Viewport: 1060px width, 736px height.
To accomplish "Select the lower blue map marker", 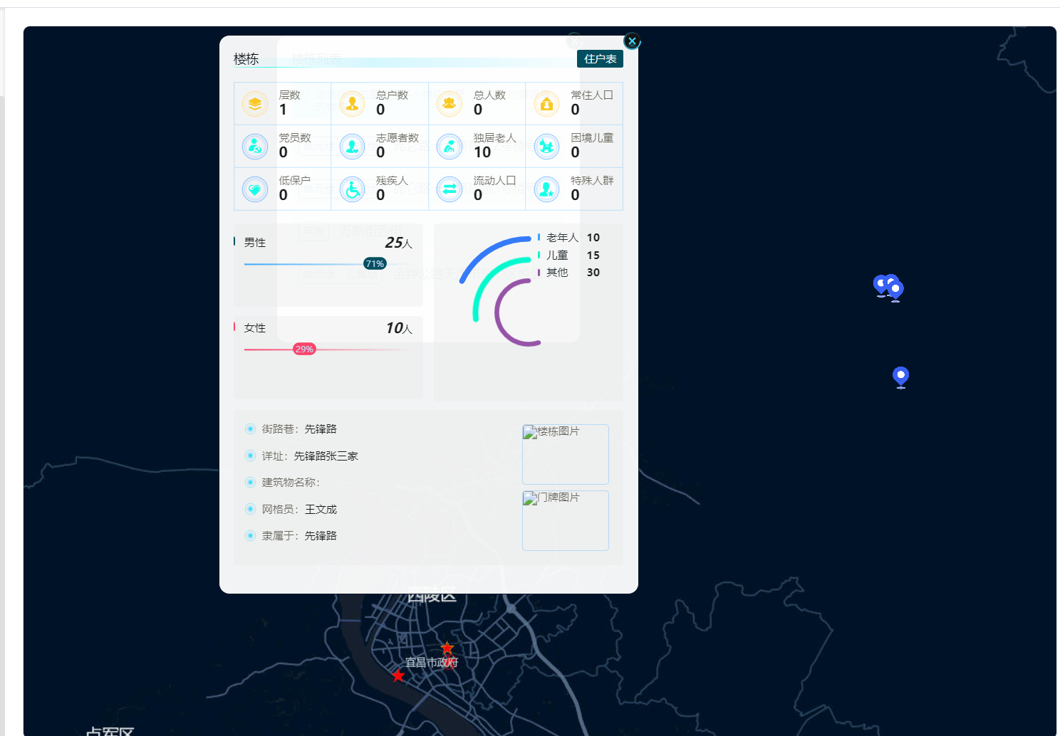I will point(900,377).
